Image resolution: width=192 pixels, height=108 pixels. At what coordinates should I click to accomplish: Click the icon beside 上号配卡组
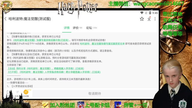(x=81, y=105)
